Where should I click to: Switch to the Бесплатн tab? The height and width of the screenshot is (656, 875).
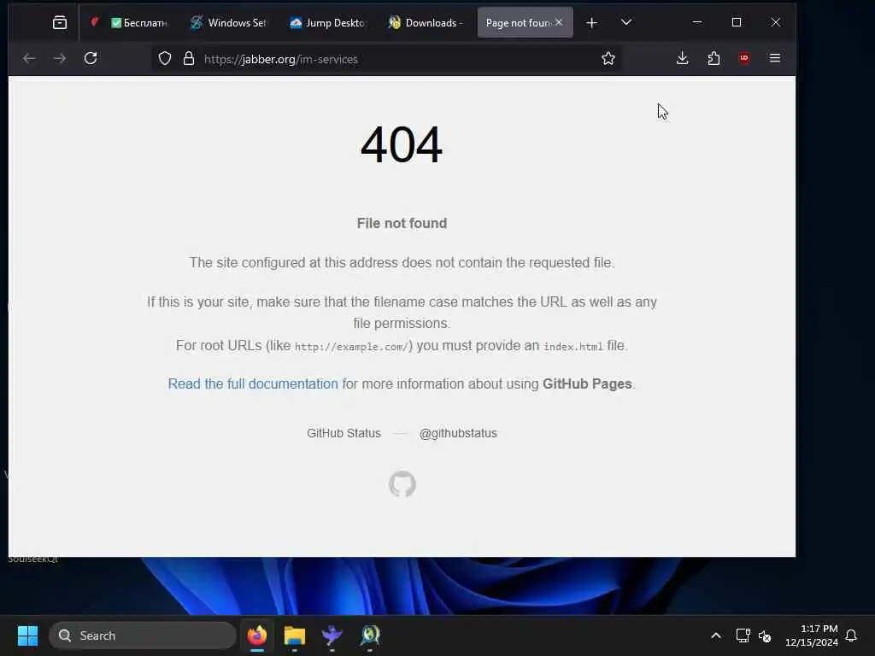tap(139, 22)
